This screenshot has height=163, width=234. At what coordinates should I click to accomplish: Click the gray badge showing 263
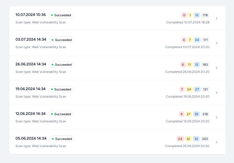click(205, 139)
